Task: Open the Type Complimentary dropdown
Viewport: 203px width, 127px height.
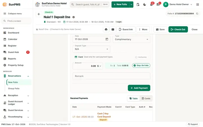Action: coord(131,39)
